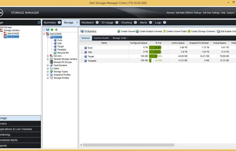Screen dimensions: 236x151
Task: Click the Create Storage Container icon
Action: tap(189, 31)
